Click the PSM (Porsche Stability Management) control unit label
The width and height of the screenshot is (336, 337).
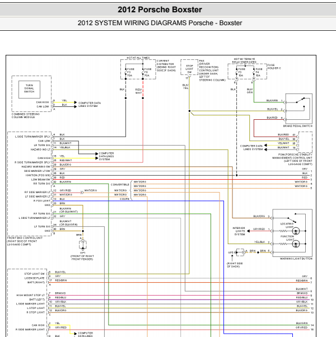pos(292,159)
